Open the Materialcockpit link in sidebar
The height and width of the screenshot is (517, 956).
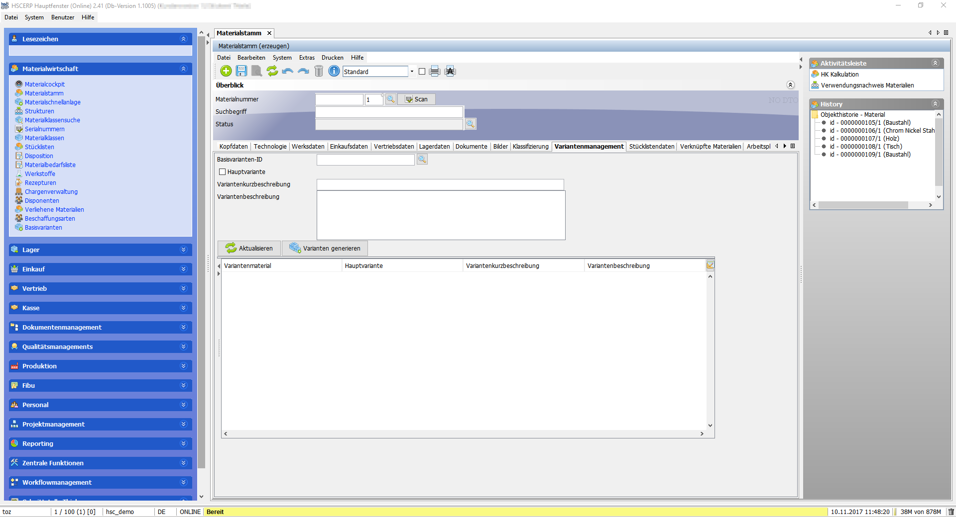click(45, 85)
